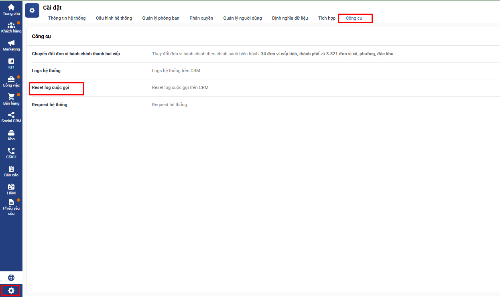Open the Trang chủ home icon
This screenshot has height=297, width=500.
pos(11,8)
